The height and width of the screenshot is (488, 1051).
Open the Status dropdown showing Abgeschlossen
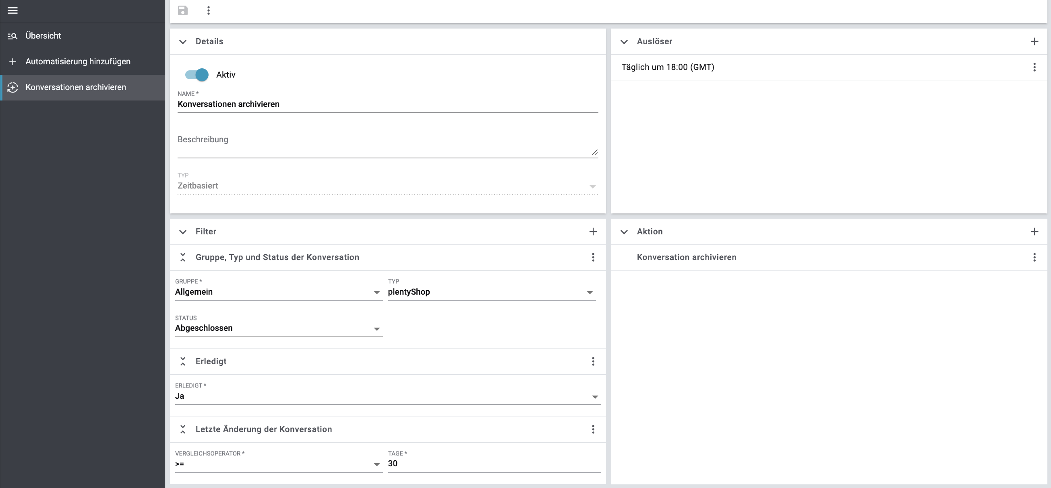coord(278,328)
